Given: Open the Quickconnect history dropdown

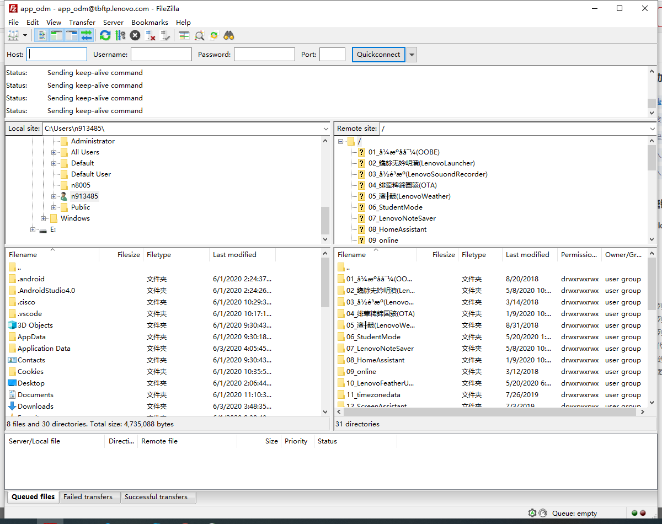Looking at the screenshot, I should pyautogui.click(x=412, y=55).
